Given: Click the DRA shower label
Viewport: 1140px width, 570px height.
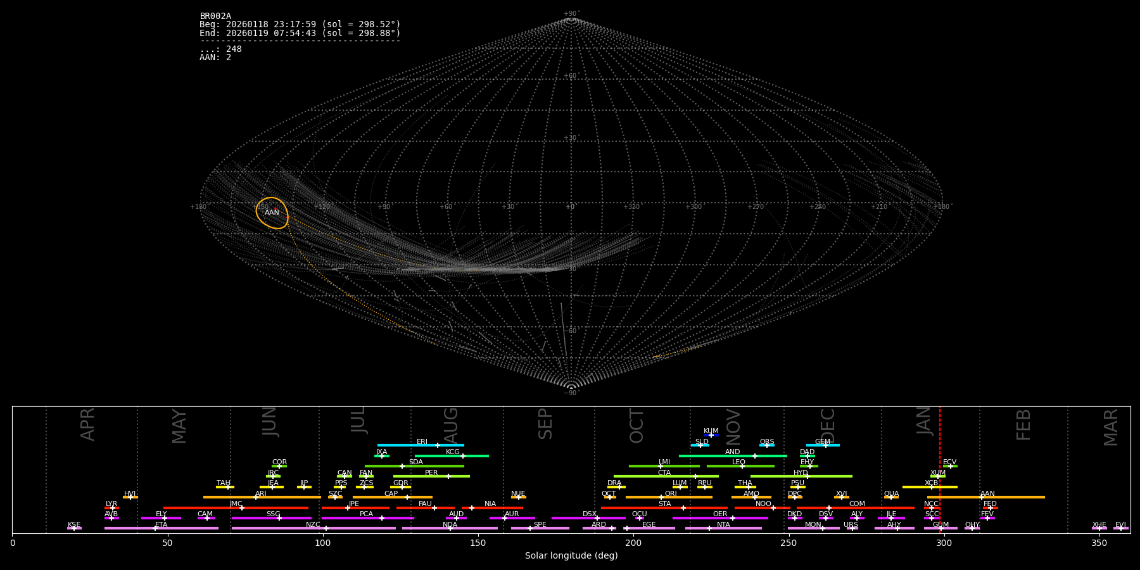Looking at the screenshot, I should click(x=614, y=483).
